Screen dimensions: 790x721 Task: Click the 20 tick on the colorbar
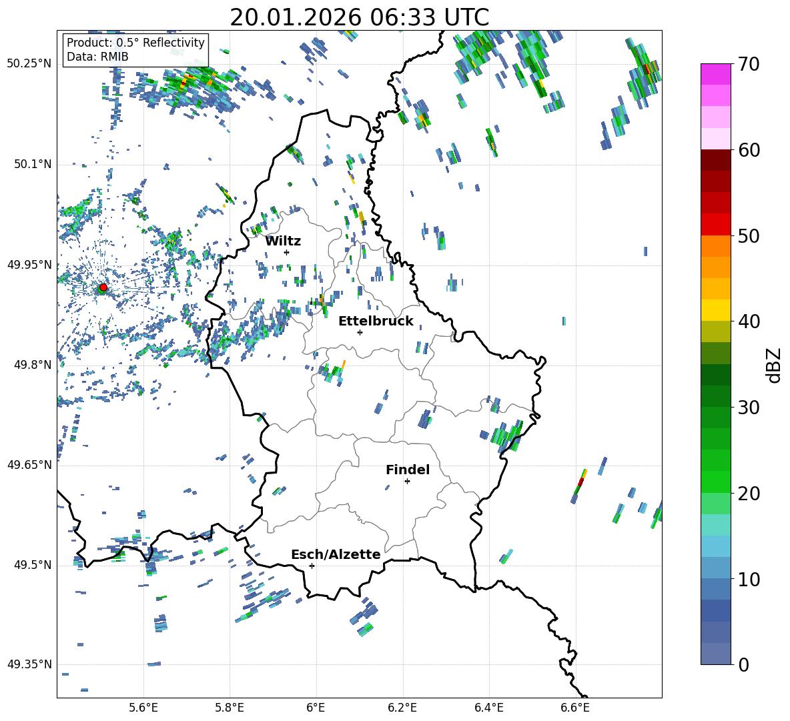tap(749, 493)
